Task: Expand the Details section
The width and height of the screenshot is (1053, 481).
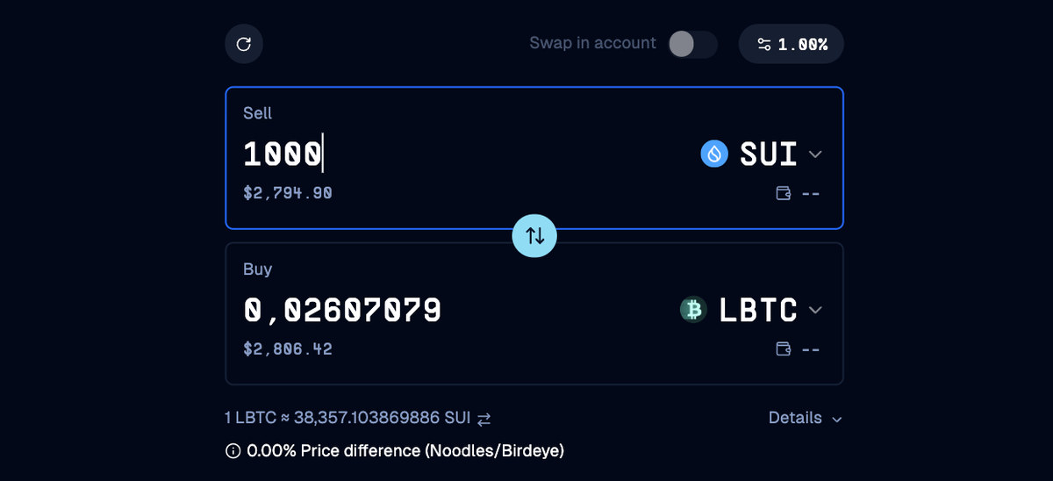Action: click(x=805, y=418)
